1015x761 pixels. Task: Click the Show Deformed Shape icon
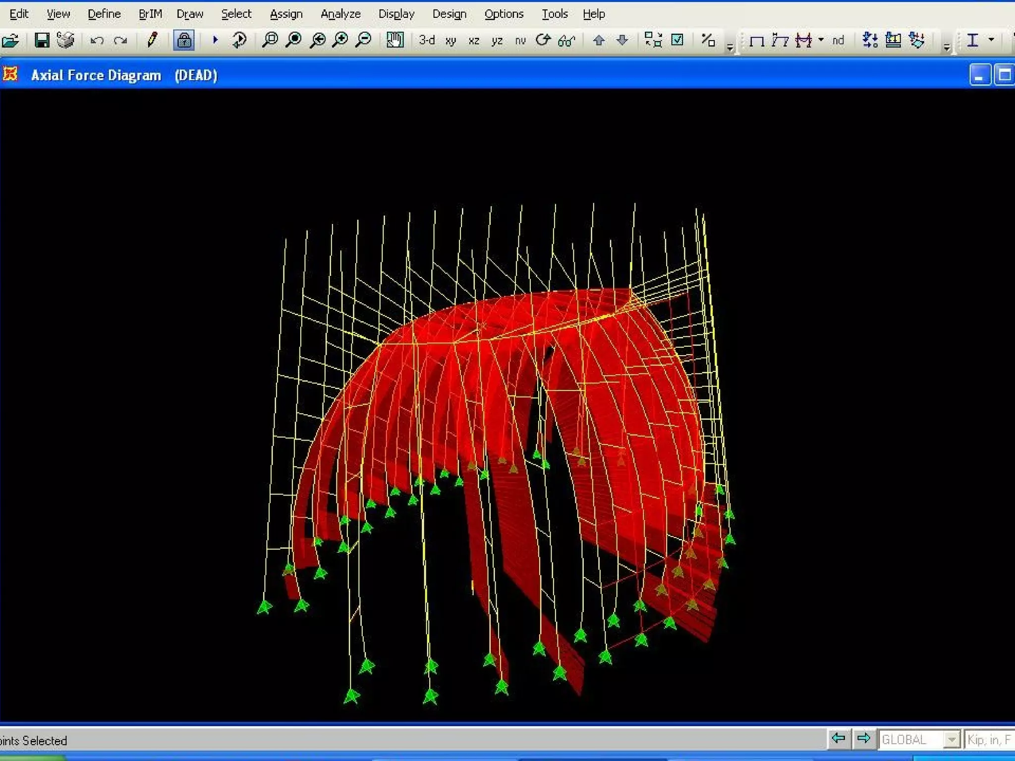click(780, 40)
